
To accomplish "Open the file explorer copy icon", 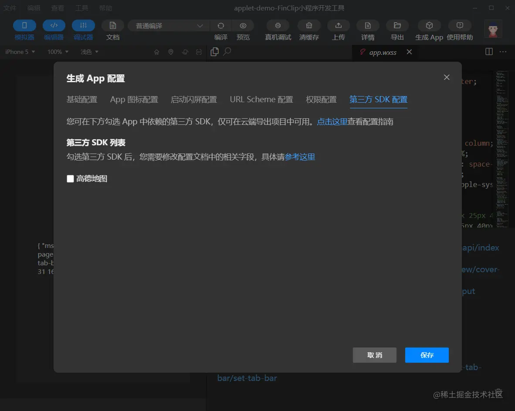I will point(214,52).
